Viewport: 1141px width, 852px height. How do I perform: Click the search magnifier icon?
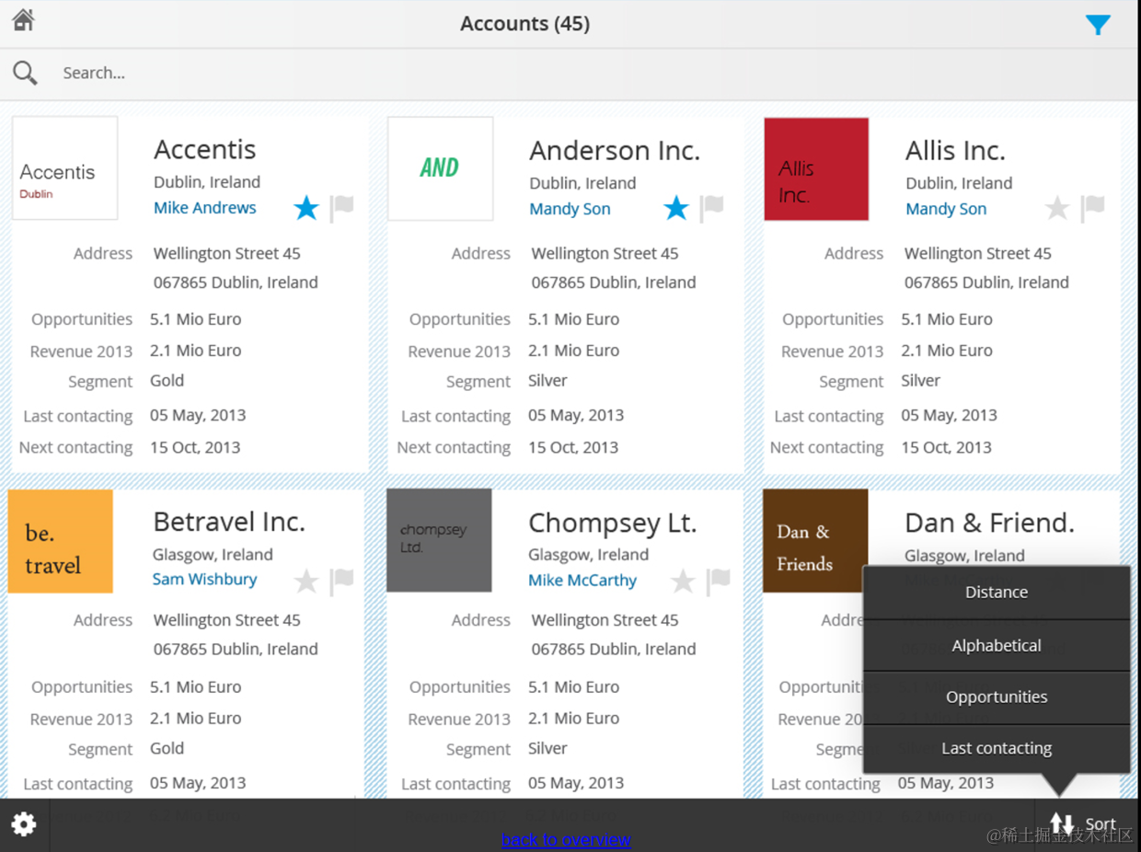point(25,73)
